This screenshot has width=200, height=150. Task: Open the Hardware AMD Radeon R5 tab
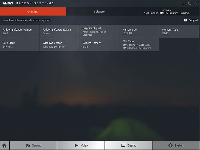(166, 11)
